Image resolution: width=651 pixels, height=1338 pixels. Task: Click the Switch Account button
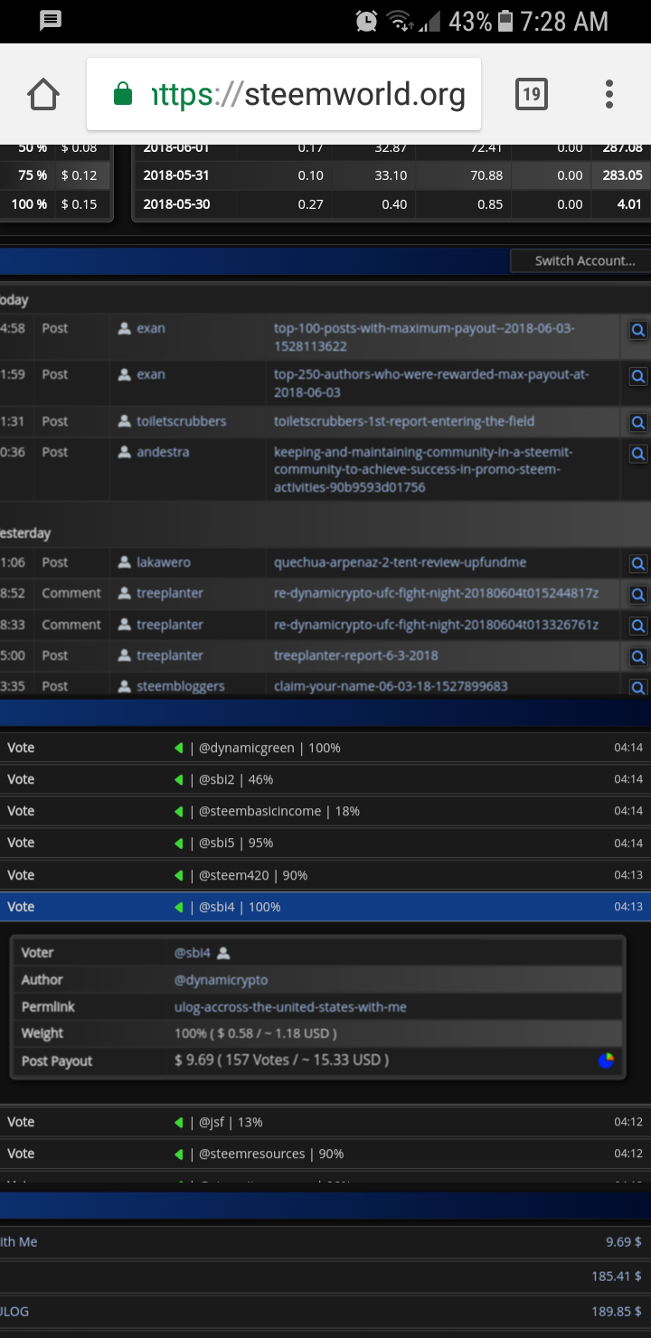pos(580,260)
